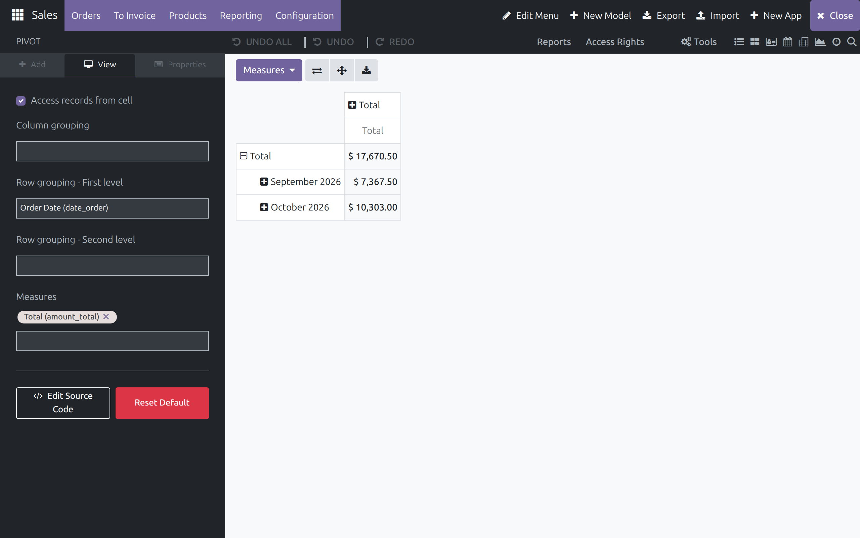
Task: Open Row grouping First level field
Action: [x=112, y=208]
